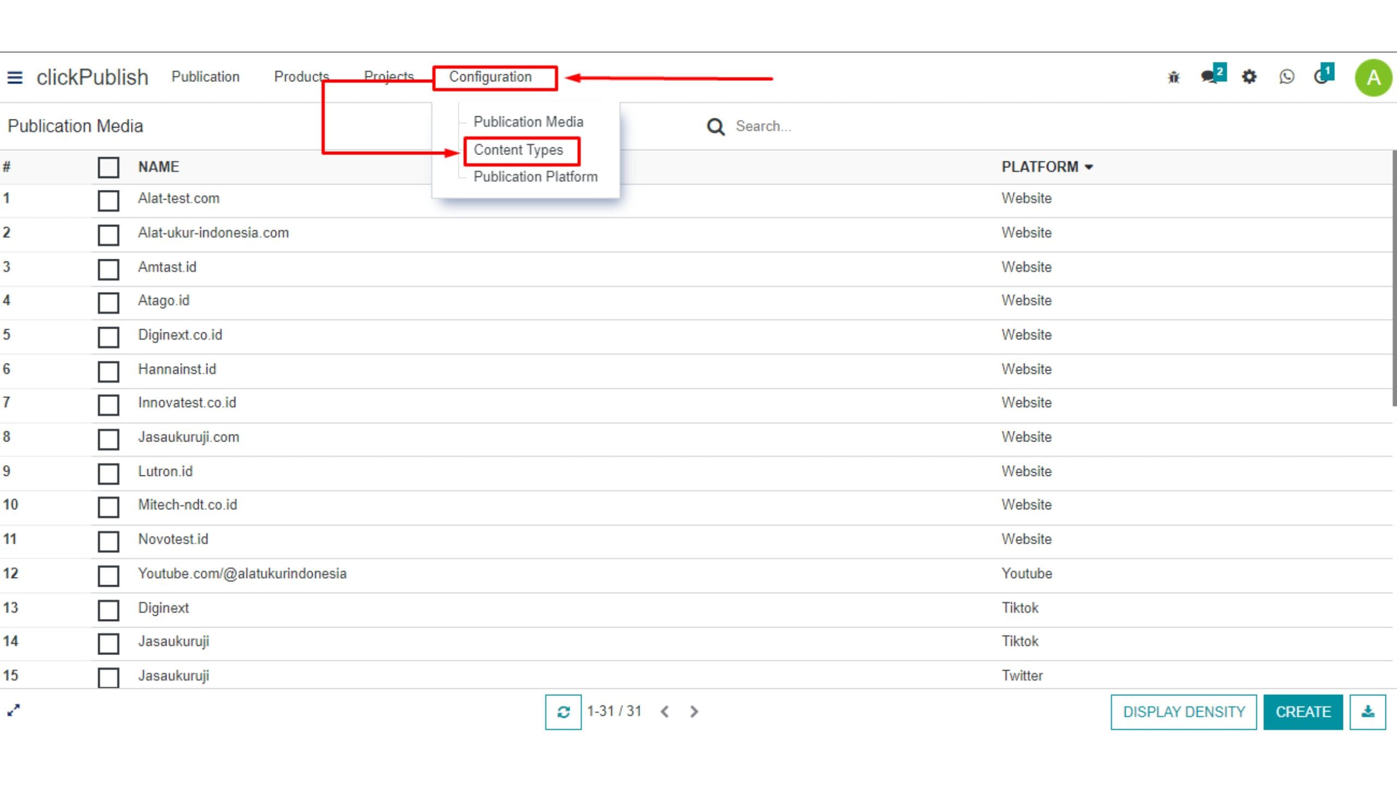Click the pager text 1-31 / 31
Viewport: 1397px width, 786px height.
pyautogui.click(x=614, y=711)
